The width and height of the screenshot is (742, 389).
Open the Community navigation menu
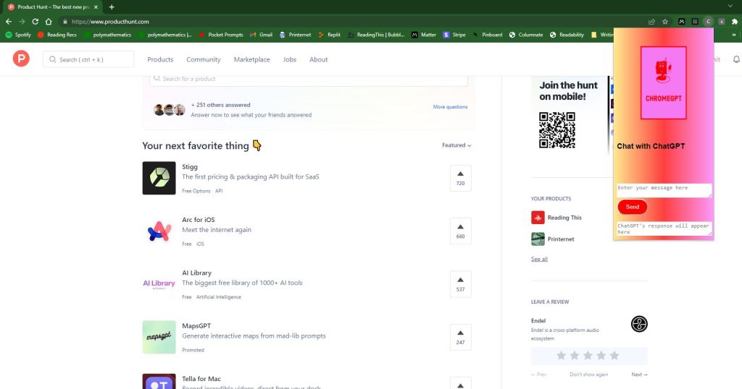click(x=203, y=59)
